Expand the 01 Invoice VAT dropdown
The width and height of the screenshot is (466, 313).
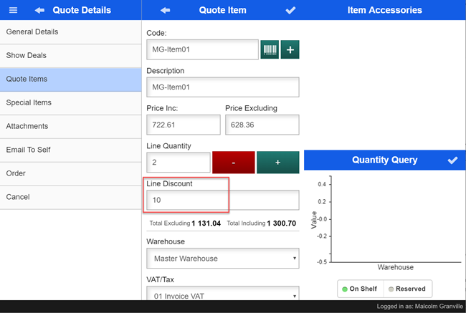[x=223, y=295]
